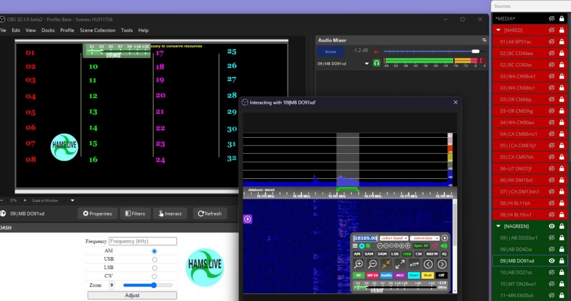Click the Adjust button
The width and height of the screenshot is (571, 301).
pyautogui.click(x=132, y=295)
